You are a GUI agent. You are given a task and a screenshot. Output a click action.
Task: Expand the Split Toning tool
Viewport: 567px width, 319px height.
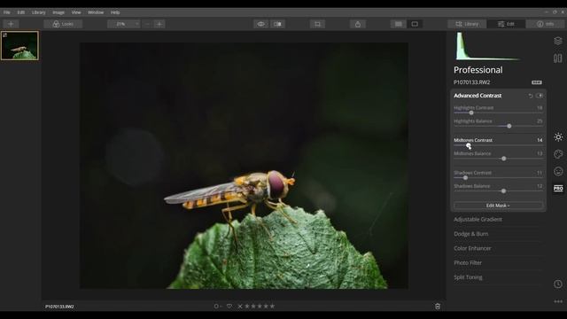(x=469, y=277)
